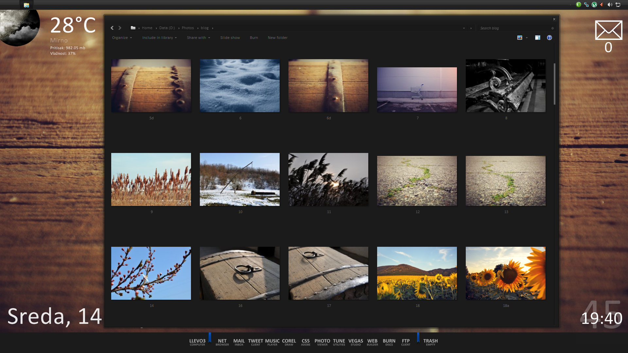Viewport: 628px width, 353px height.
Task: Launch NET Browser from dock
Action: 222,342
